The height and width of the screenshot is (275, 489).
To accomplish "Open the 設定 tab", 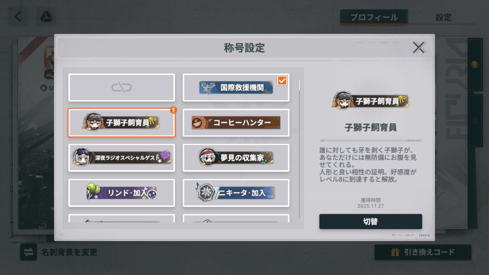I will 443,17.
